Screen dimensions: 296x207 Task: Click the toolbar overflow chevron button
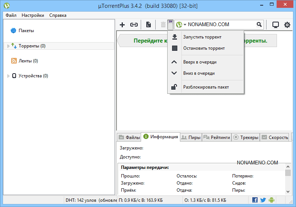click(171, 24)
